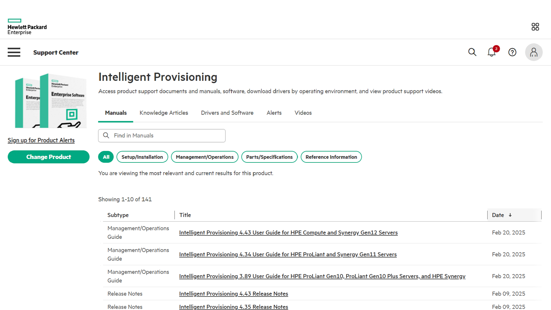Open the notifications bell icon
Screen dimensions: 551x310
pyautogui.click(x=492, y=52)
